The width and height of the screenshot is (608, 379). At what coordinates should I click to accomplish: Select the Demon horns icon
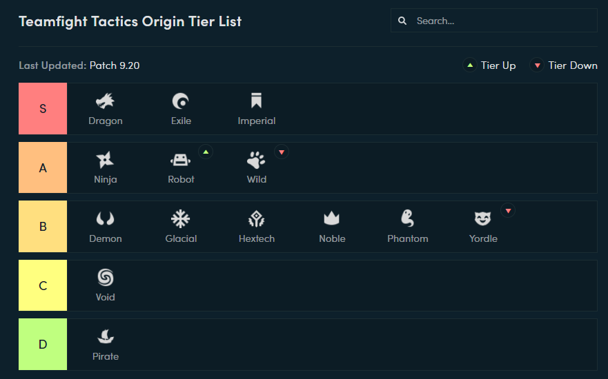pyautogui.click(x=105, y=218)
